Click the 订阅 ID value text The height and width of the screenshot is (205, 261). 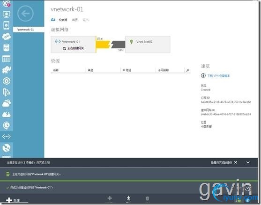coord(226,102)
